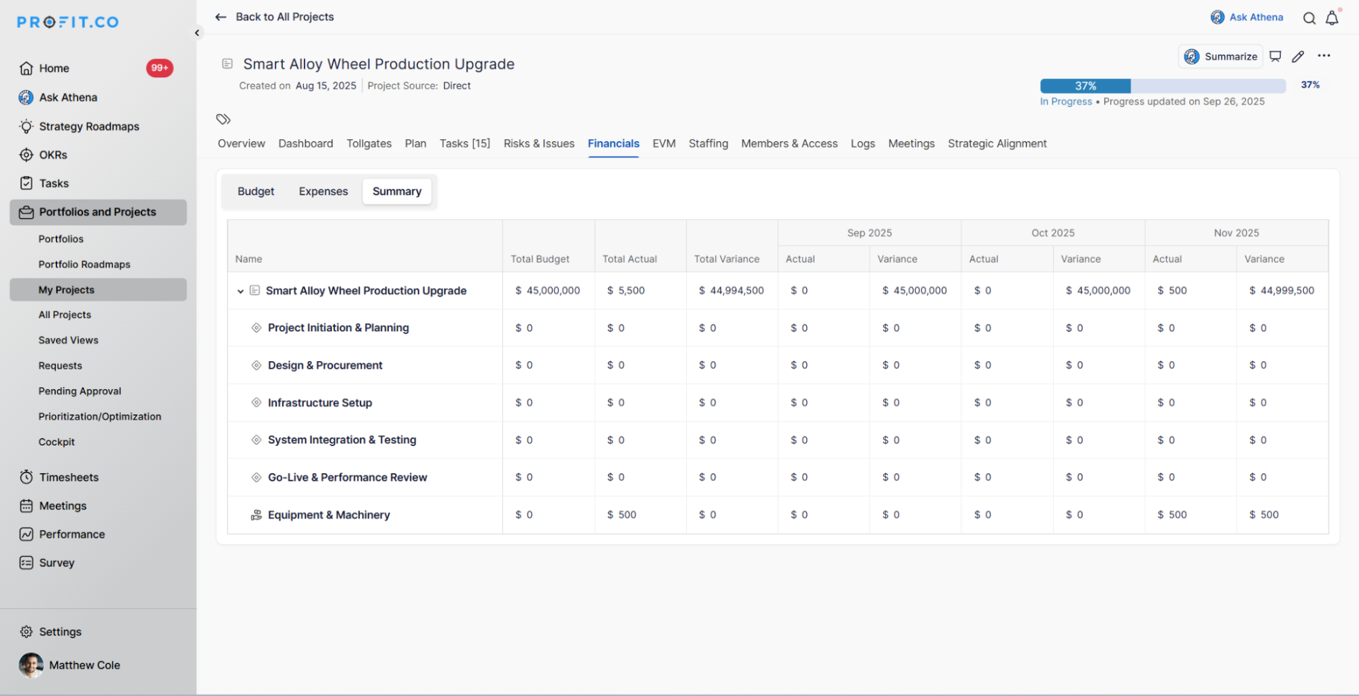Collapse the Smart Alloy Wheel Production Upgrade row
1359x696 pixels.
pos(240,291)
